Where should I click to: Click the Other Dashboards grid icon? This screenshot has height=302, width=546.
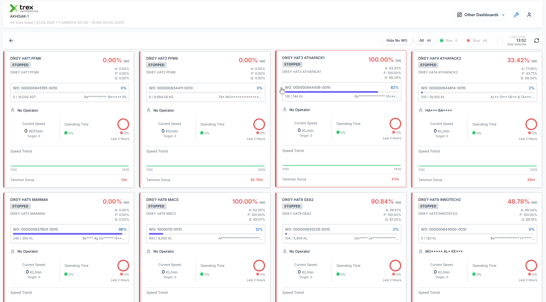pos(460,15)
